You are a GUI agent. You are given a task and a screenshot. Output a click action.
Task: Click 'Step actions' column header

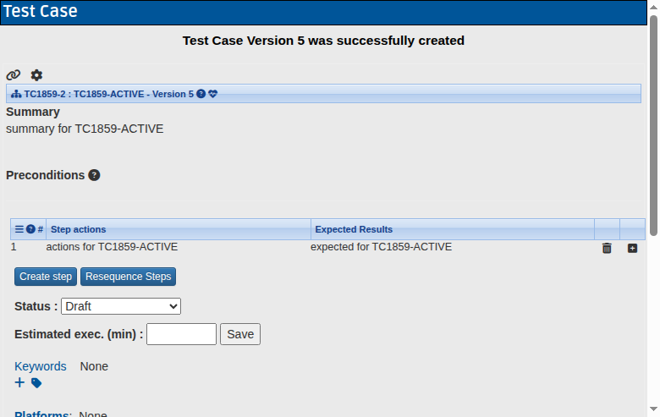pos(79,229)
